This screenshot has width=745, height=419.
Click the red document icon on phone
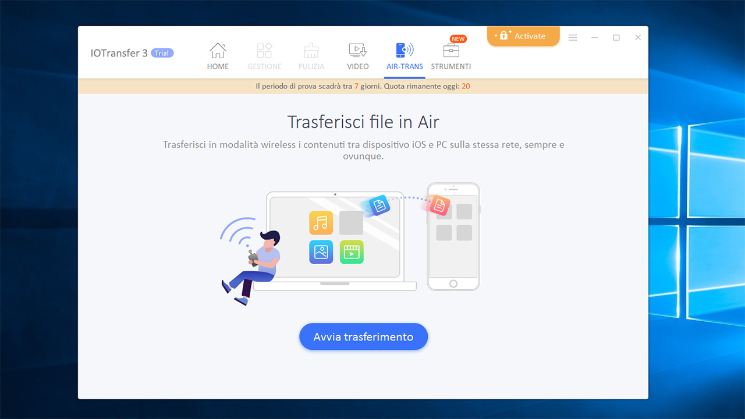coord(440,205)
